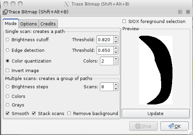
Task: Enable the Remove background checkbox
Action: point(69,113)
